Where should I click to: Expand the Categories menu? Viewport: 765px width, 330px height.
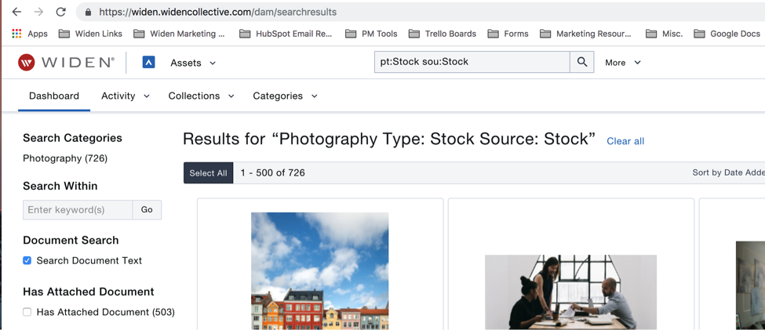pos(285,96)
